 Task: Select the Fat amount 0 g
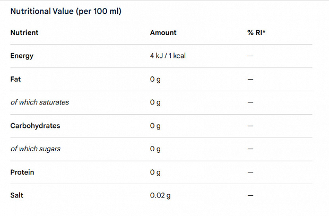(x=155, y=80)
